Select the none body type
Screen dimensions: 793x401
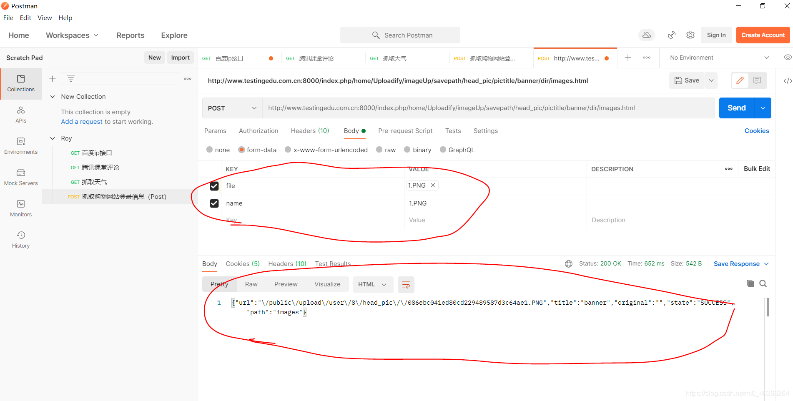click(210, 150)
